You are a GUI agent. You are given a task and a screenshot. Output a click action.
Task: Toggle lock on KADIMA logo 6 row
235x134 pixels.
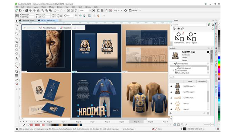171,92
